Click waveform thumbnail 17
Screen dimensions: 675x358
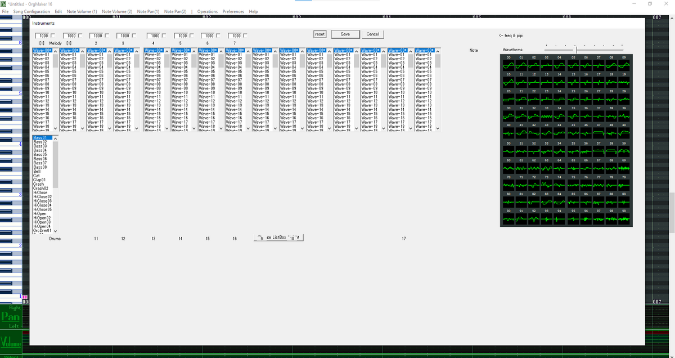598,81
